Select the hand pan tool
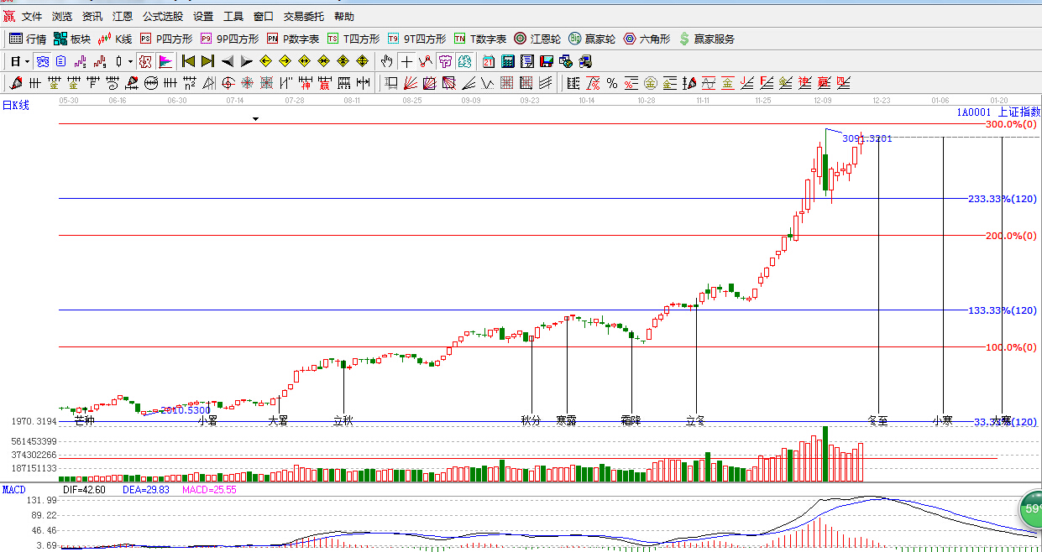Screen dimensions: 1042x552 (387, 61)
